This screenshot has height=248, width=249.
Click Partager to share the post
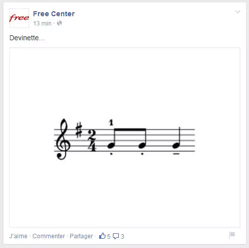point(81,236)
